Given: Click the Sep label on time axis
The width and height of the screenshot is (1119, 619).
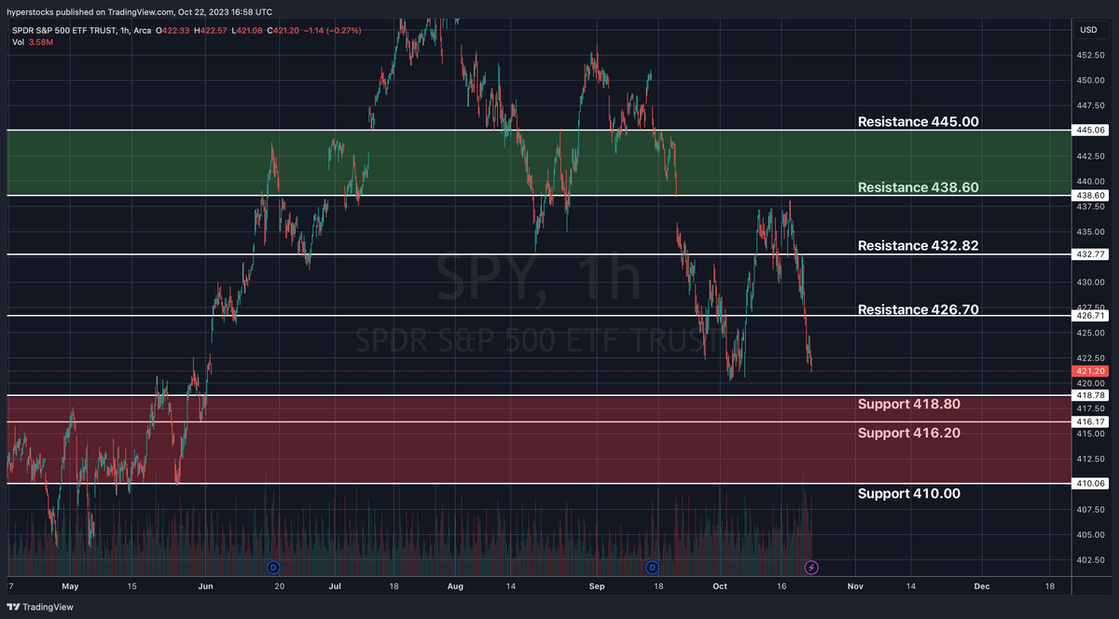Looking at the screenshot, I should (598, 586).
